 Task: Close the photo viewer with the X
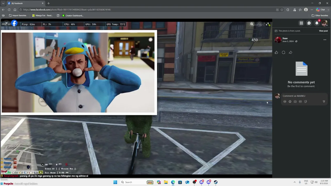coord(6,24)
